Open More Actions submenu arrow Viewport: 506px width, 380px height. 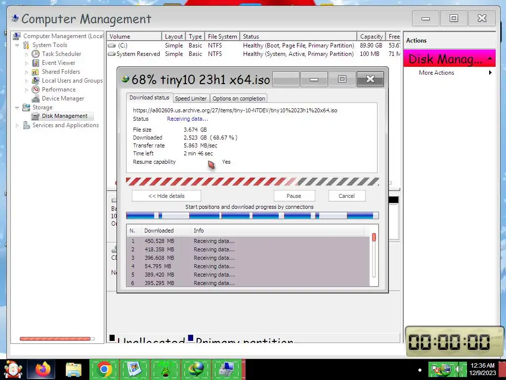click(x=490, y=73)
